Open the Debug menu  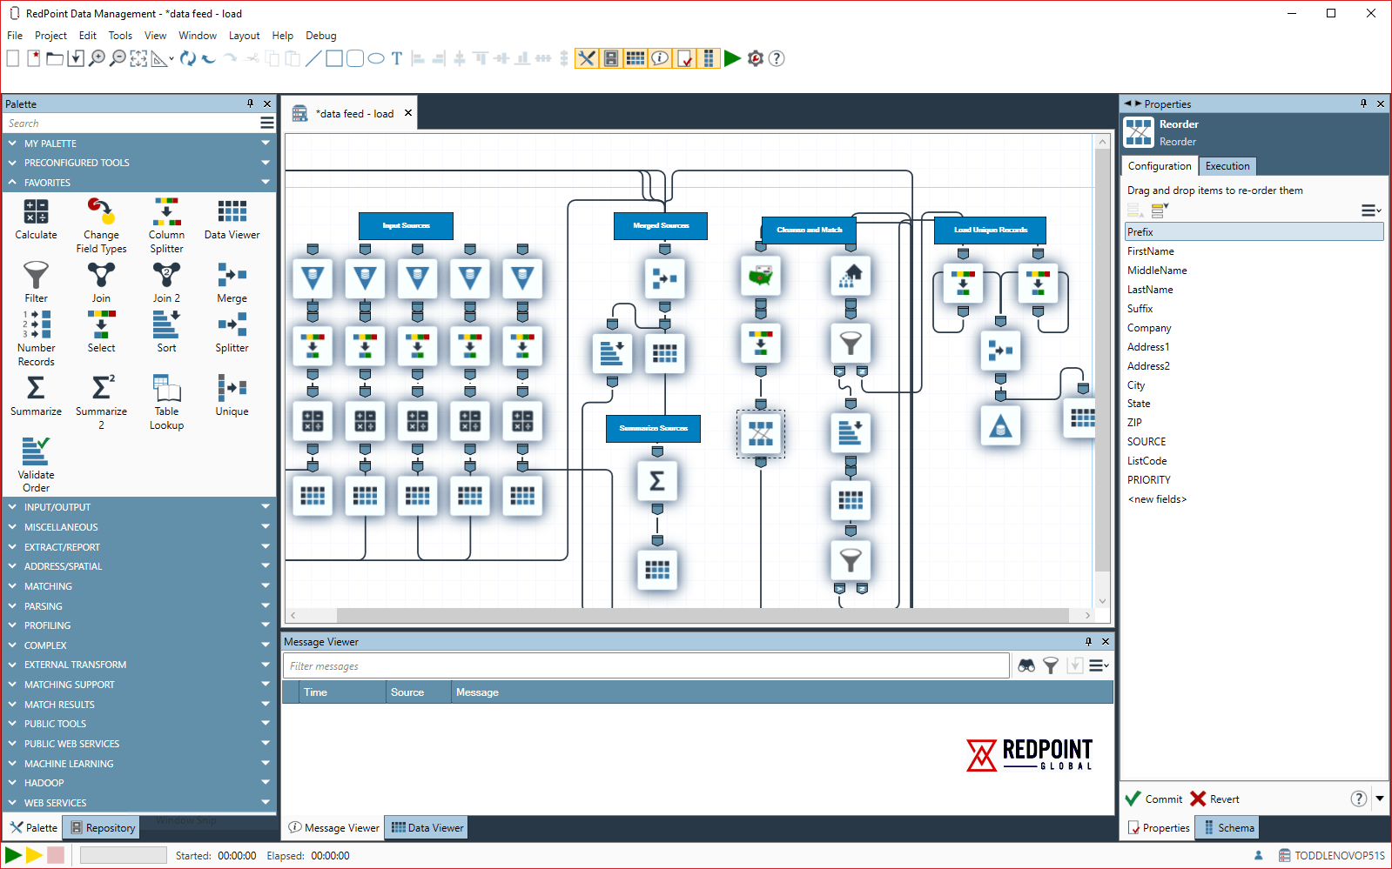pos(320,36)
